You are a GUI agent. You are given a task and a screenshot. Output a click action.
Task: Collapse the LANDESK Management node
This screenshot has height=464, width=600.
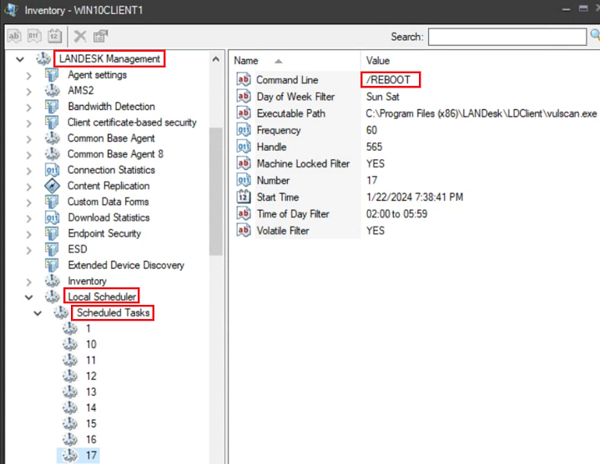[20, 59]
